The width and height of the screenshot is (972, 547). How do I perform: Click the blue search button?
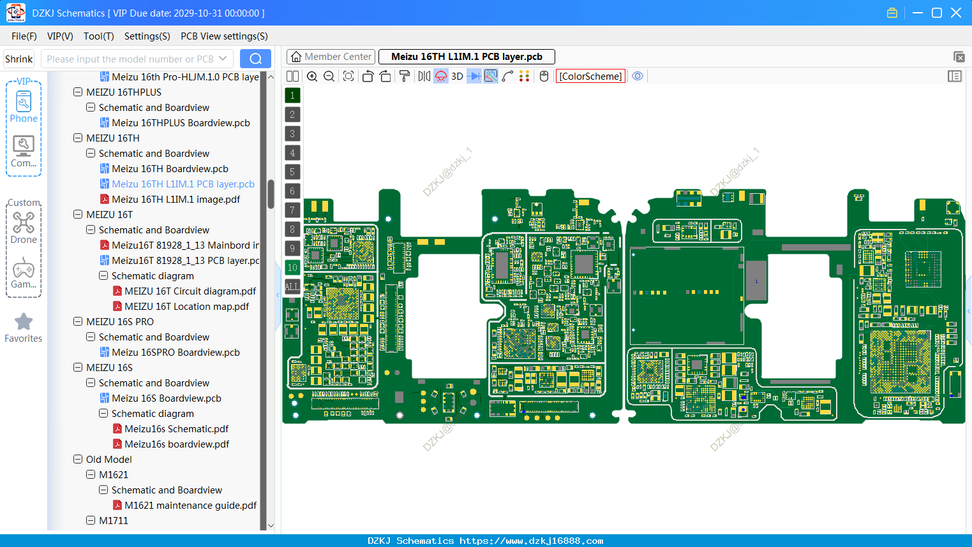coord(255,59)
